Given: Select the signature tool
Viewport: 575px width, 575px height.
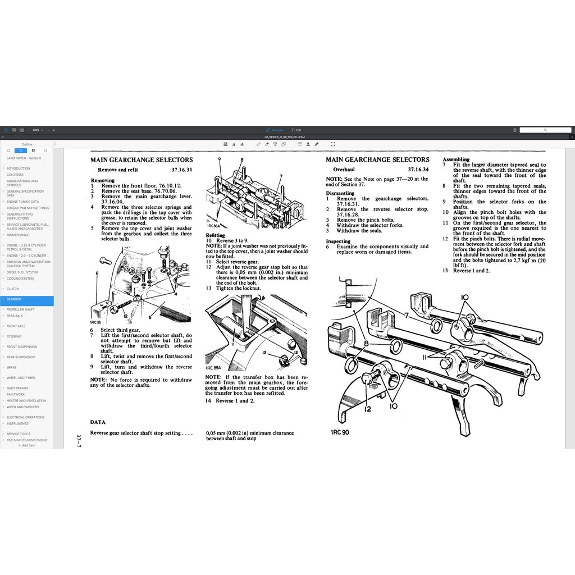Looking at the screenshot, I should 317,144.
